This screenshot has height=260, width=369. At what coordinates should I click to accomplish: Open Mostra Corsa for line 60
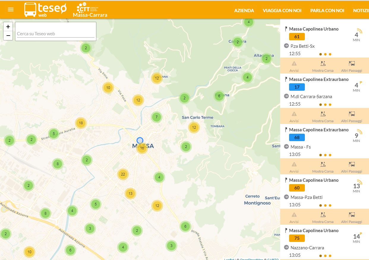pos(323,217)
